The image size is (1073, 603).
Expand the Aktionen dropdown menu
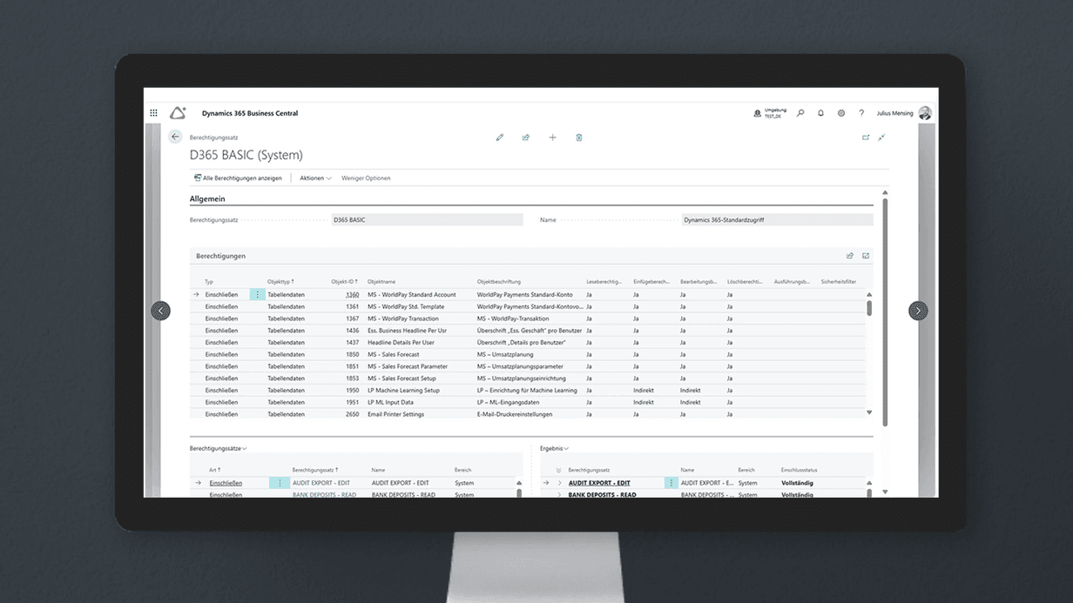(x=315, y=178)
